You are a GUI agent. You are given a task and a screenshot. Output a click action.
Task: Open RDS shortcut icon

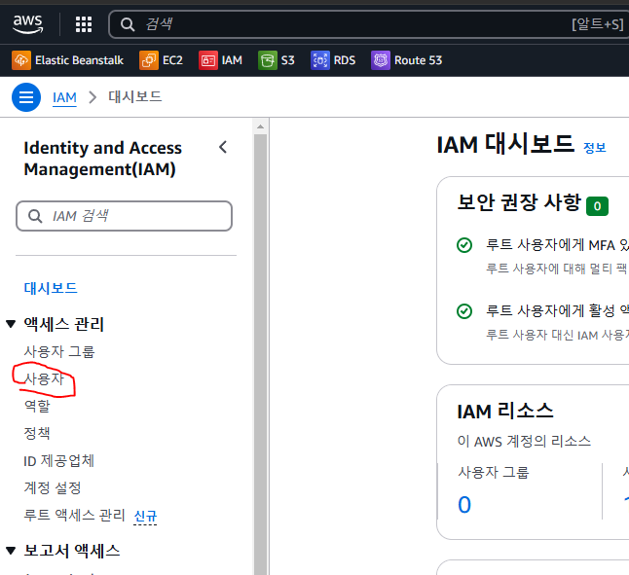click(x=320, y=60)
